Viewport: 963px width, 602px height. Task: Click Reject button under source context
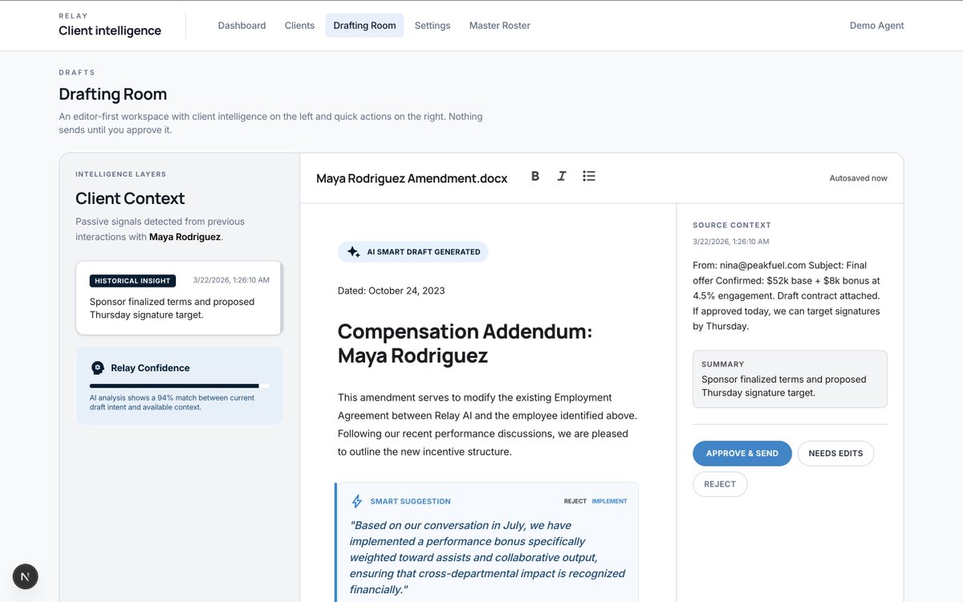720,484
